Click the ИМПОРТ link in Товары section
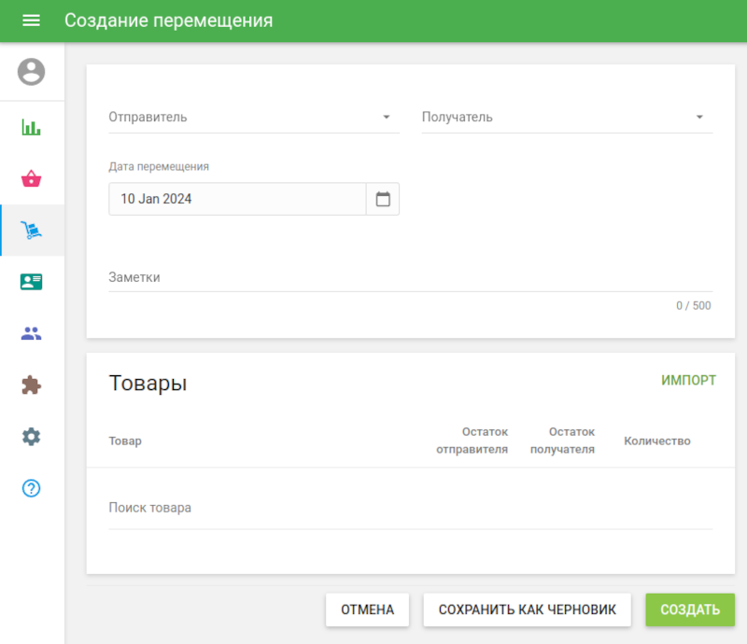This screenshot has height=644, width=747. coord(688,380)
